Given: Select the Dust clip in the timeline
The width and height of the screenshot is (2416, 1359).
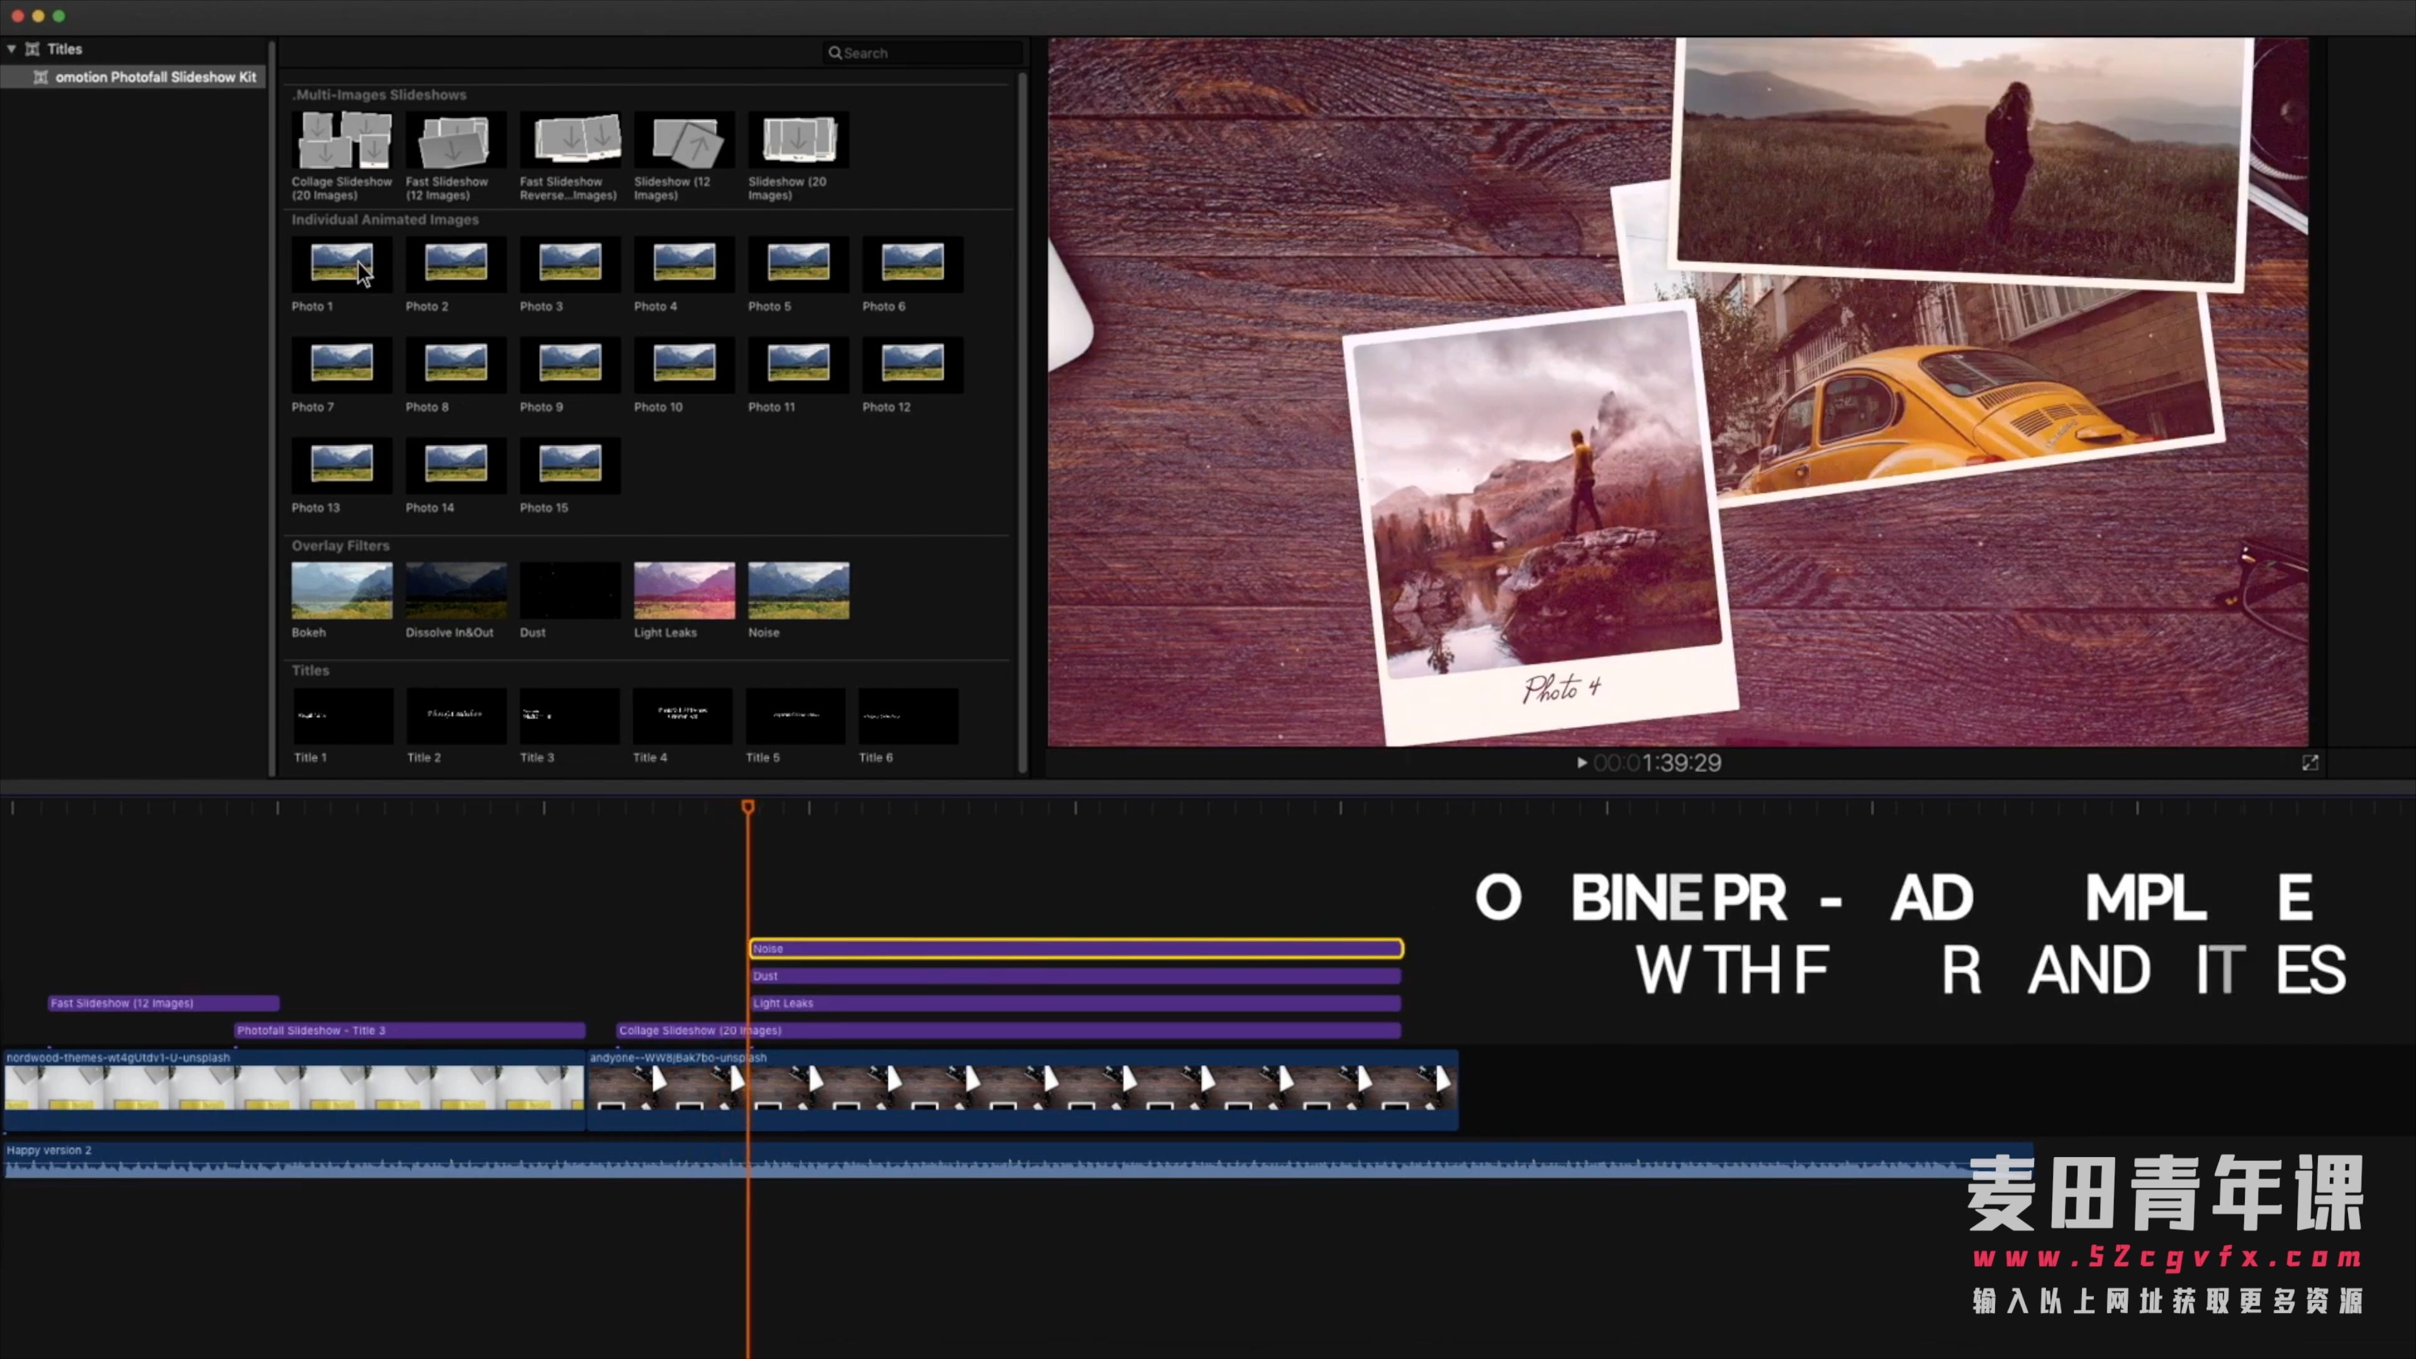Looking at the screenshot, I should tap(1076, 975).
